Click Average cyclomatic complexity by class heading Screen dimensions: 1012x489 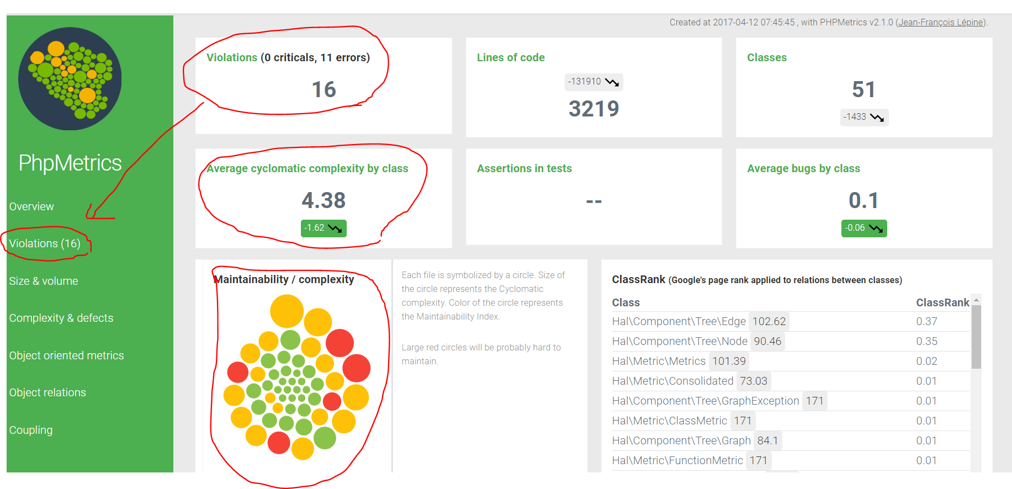pos(308,168)
